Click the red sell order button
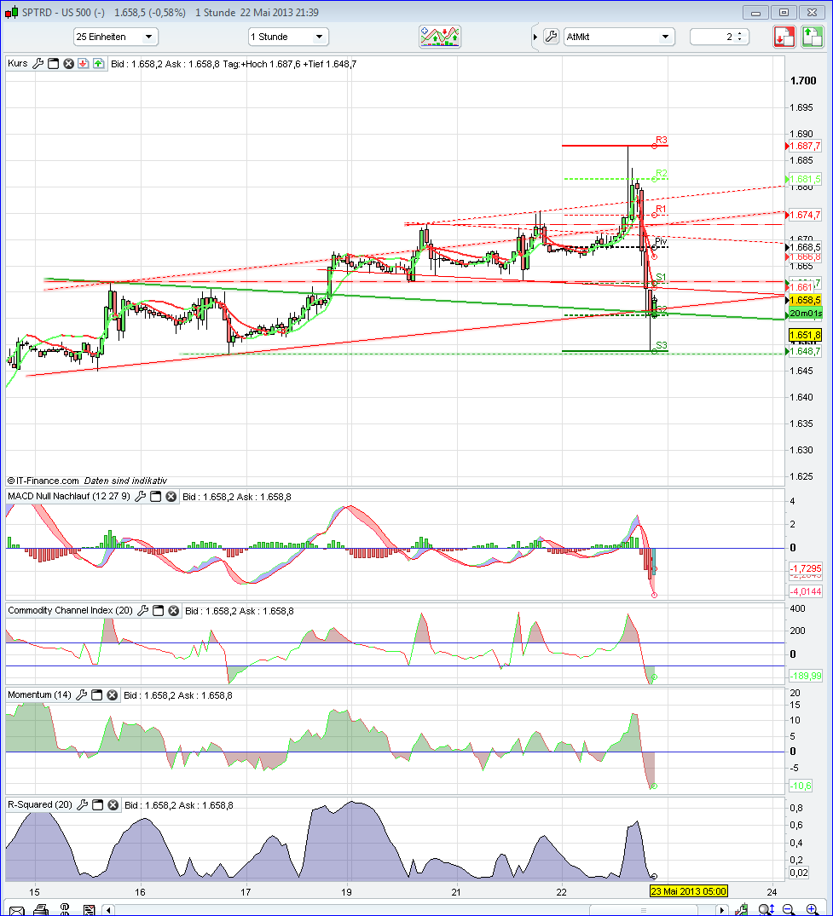 point(784,37)
